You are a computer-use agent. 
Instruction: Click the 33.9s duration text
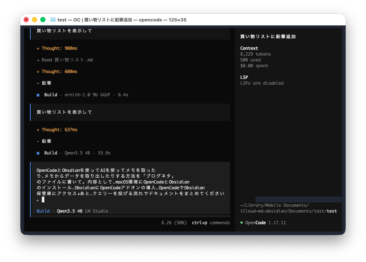click(x=104, y=153)
